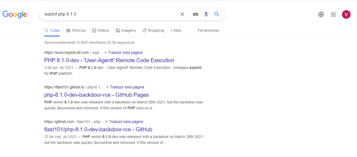Switch to the Imagens tab
This screenshot has height=157, width=357.
(x=126, y=31)
